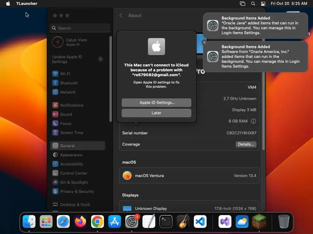
Task: Open Screen Time settings
Action: click(x=78, y=133)
